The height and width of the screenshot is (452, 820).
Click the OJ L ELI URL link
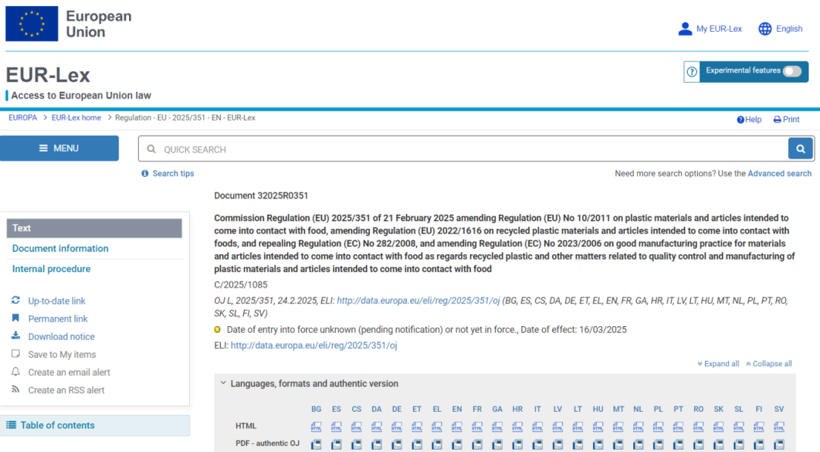[418, 300]
